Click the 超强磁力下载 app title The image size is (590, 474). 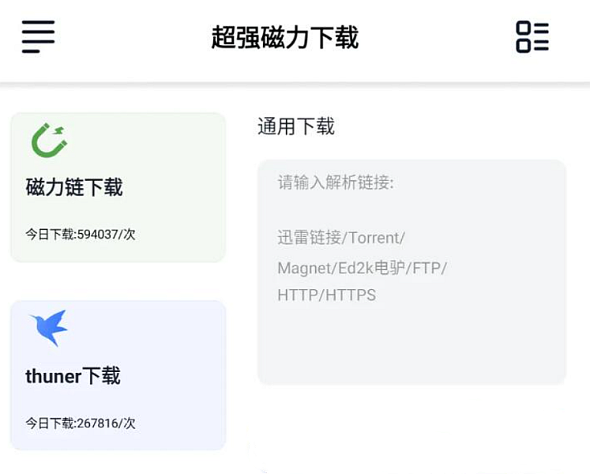click(x=284, y=37)
